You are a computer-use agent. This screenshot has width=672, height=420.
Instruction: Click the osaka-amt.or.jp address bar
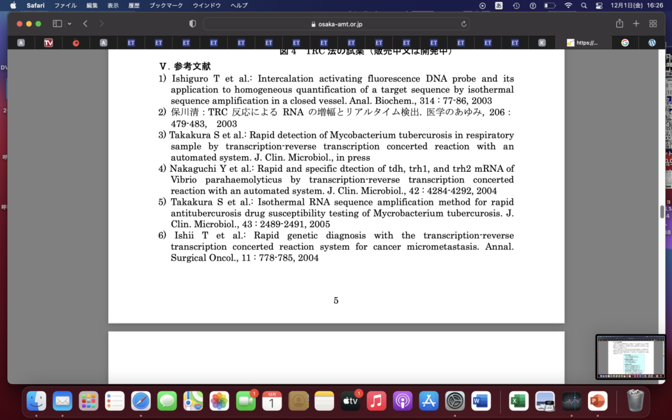pyautogui.click(x=336, y=24)
